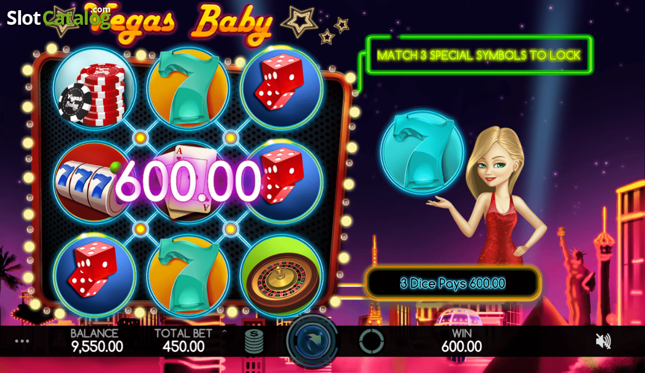Click the large neon blue 7 special symbol
The width and height of the screenshot is (645, 373).
coord(422,152)
